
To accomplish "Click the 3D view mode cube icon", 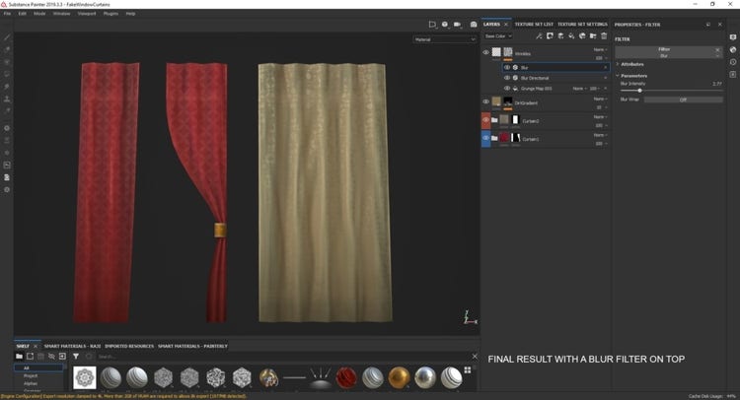I will click(x=445, y=25).
